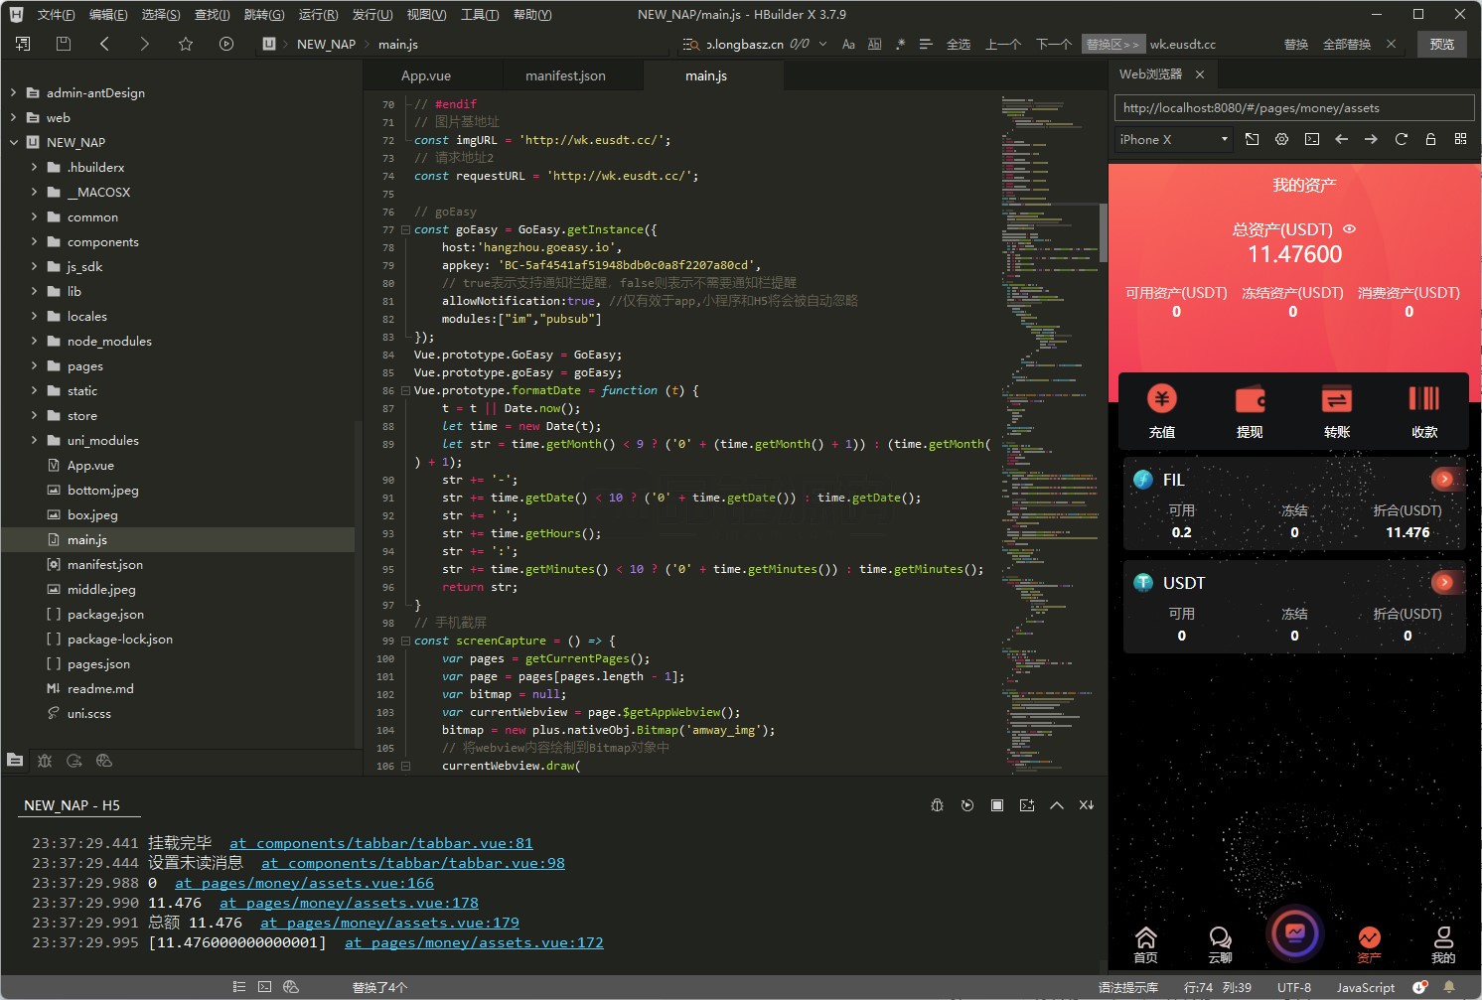Toggle regex search option in find bar
The image size is (1482, 1000).
click(x=900, y=44)
